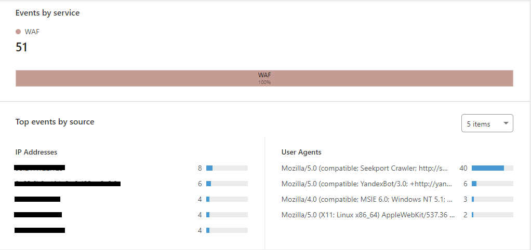The height and width of the screenshot is (250, 531).
Task: Click the 51 events total count
Action: (x=21, y=47)
